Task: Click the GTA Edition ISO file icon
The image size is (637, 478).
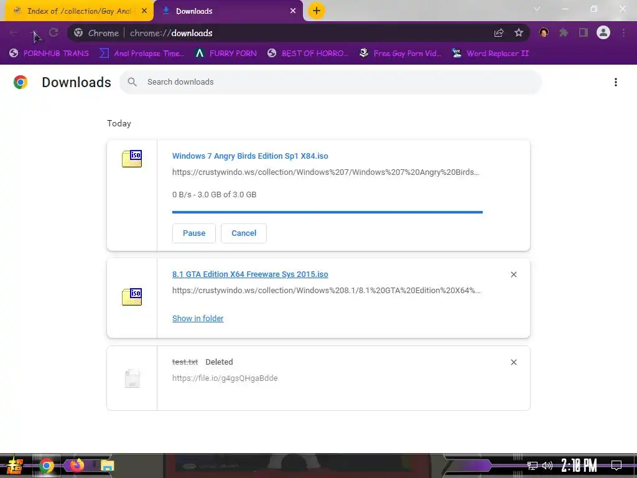Action: click(132, 297)
